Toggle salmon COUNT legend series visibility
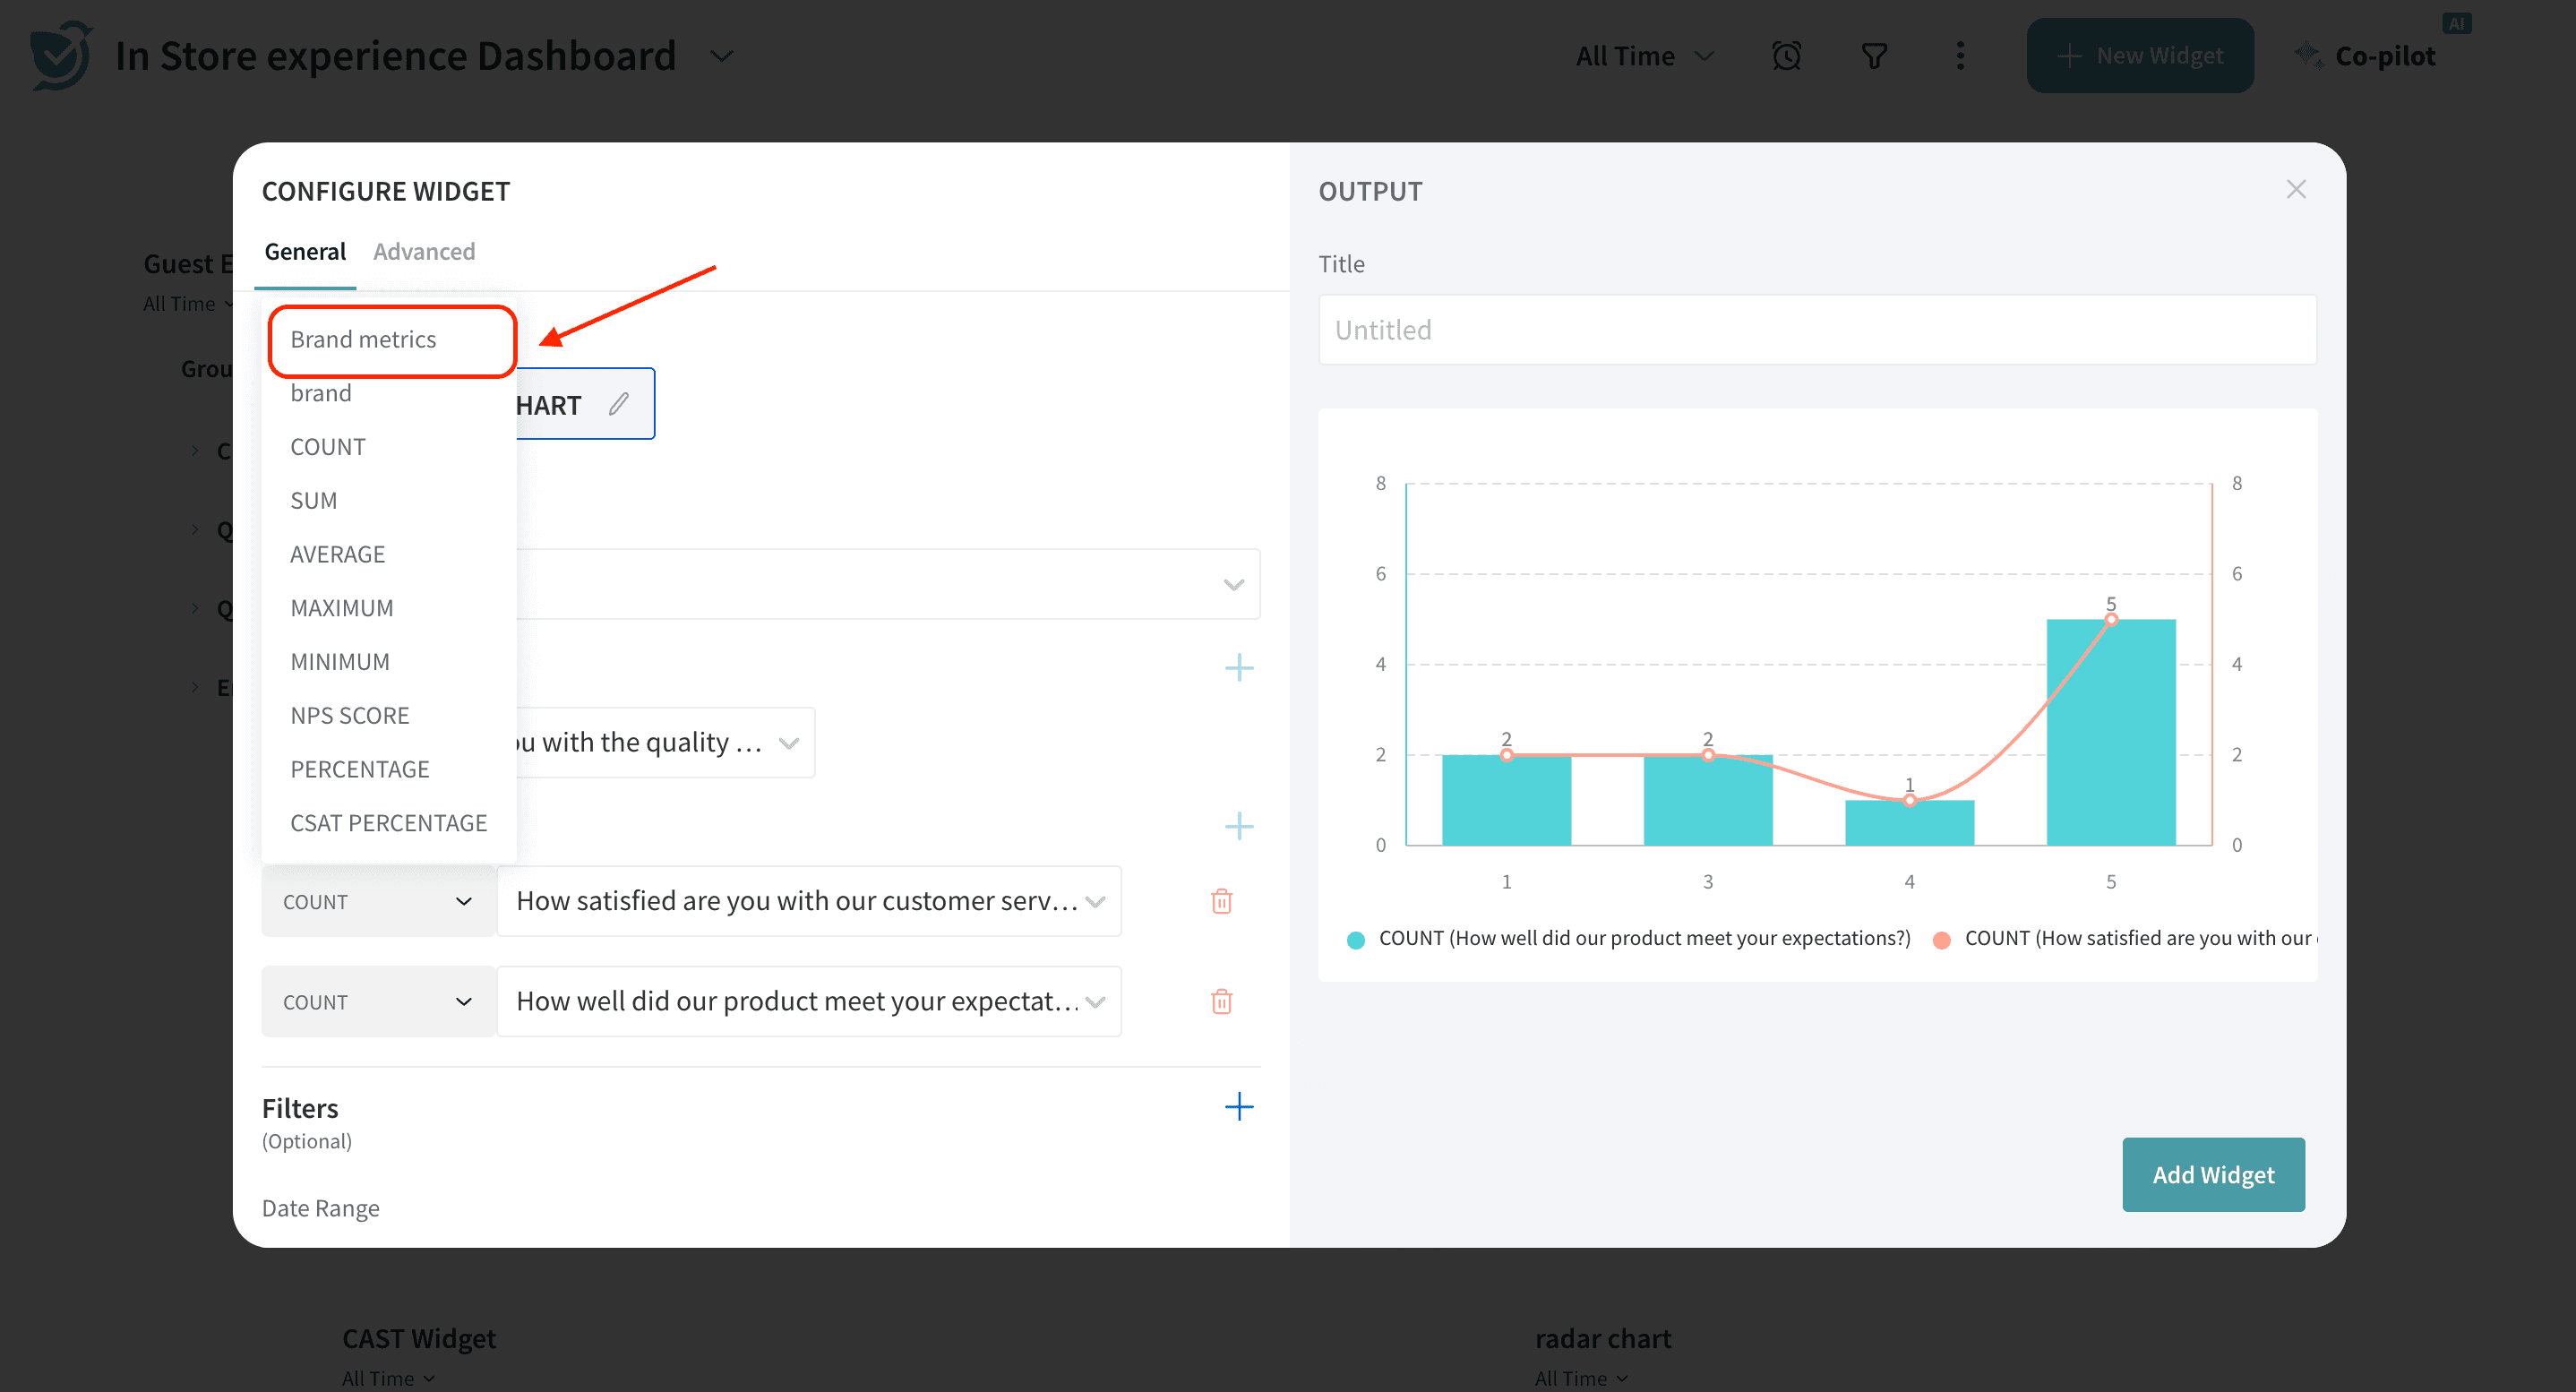This screenshot has width=2576, height=1392. pyautogui.click(x=1942, y=939)
